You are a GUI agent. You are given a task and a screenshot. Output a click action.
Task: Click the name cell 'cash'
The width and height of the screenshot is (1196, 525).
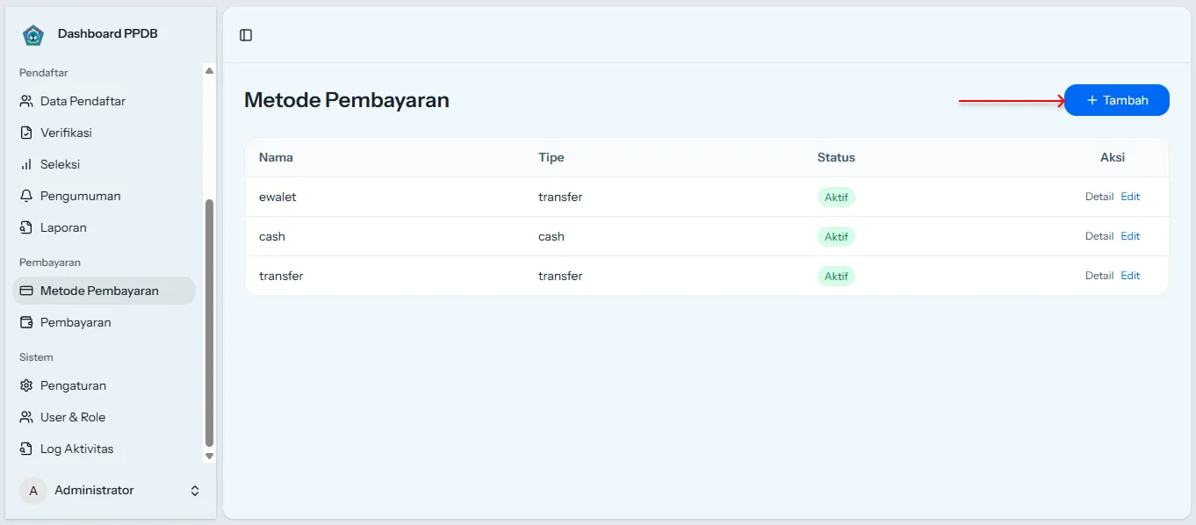click(272, 236)
